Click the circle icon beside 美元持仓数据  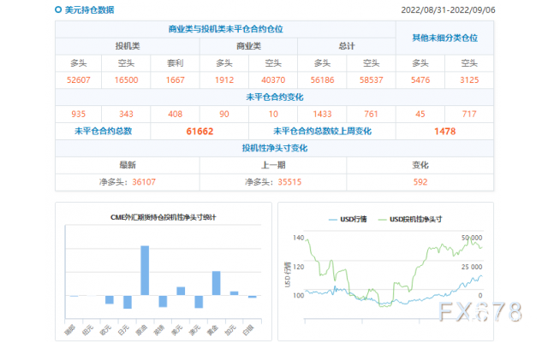57,9
